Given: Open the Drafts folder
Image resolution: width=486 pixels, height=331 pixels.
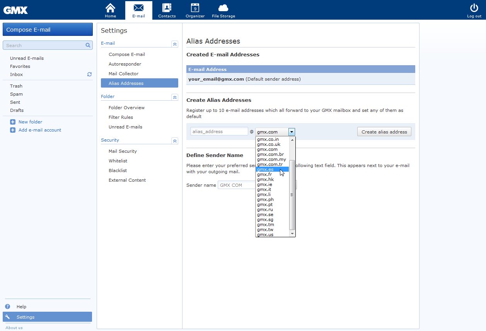Looking at the screenshot, I should [17, 110].
